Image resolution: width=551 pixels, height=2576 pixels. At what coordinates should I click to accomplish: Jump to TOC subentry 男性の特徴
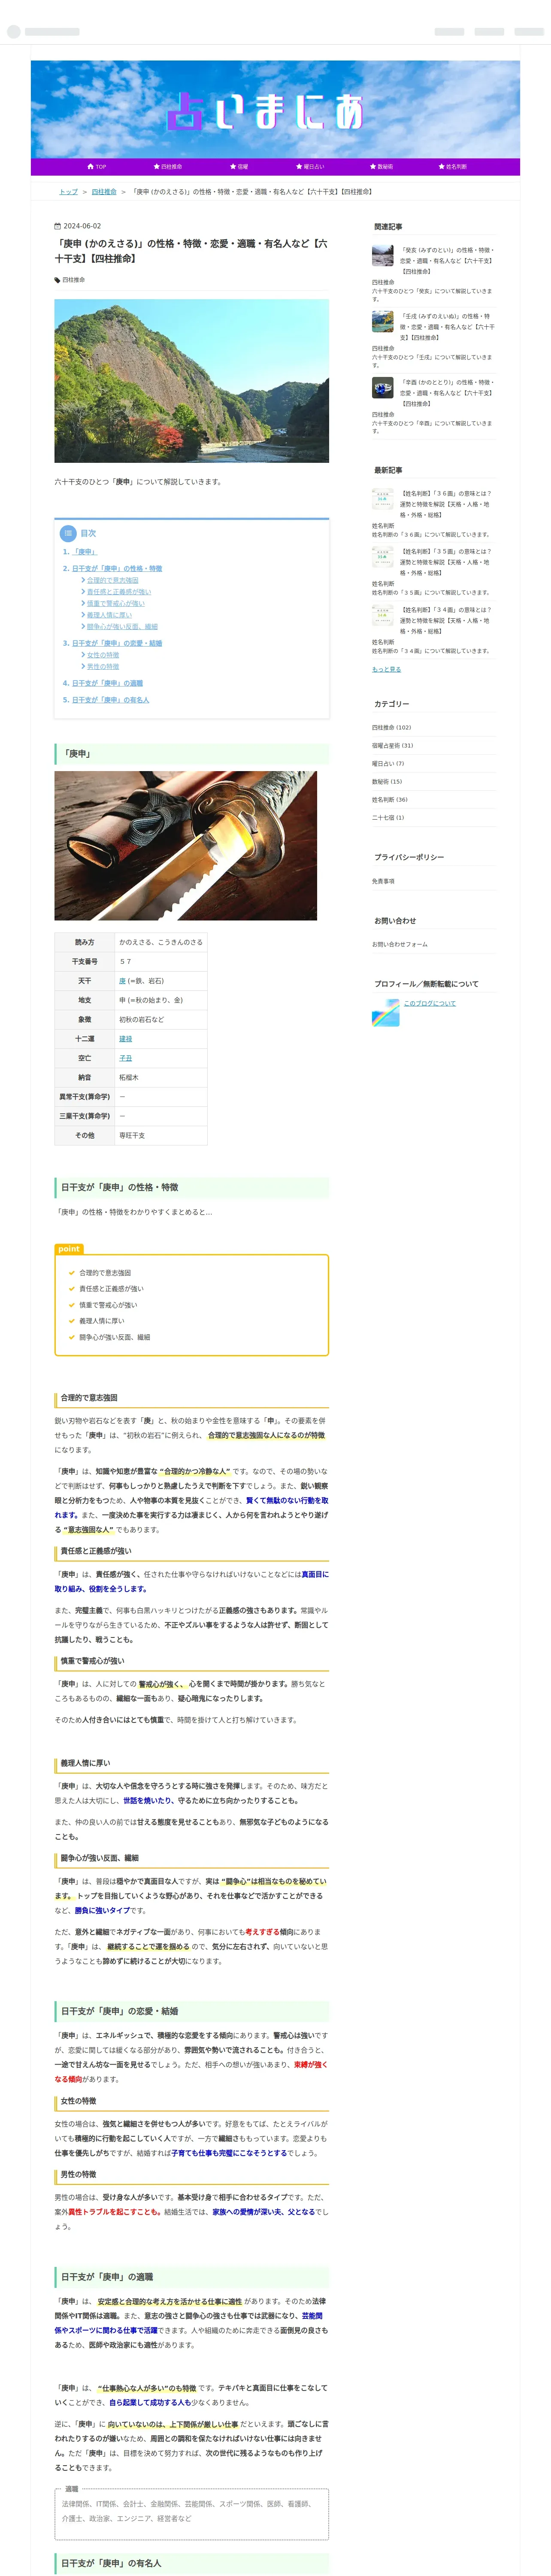click(x=103, y=667)
